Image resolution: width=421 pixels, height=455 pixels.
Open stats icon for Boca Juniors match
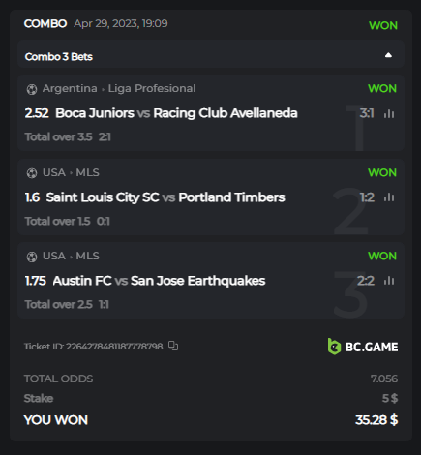389,113
